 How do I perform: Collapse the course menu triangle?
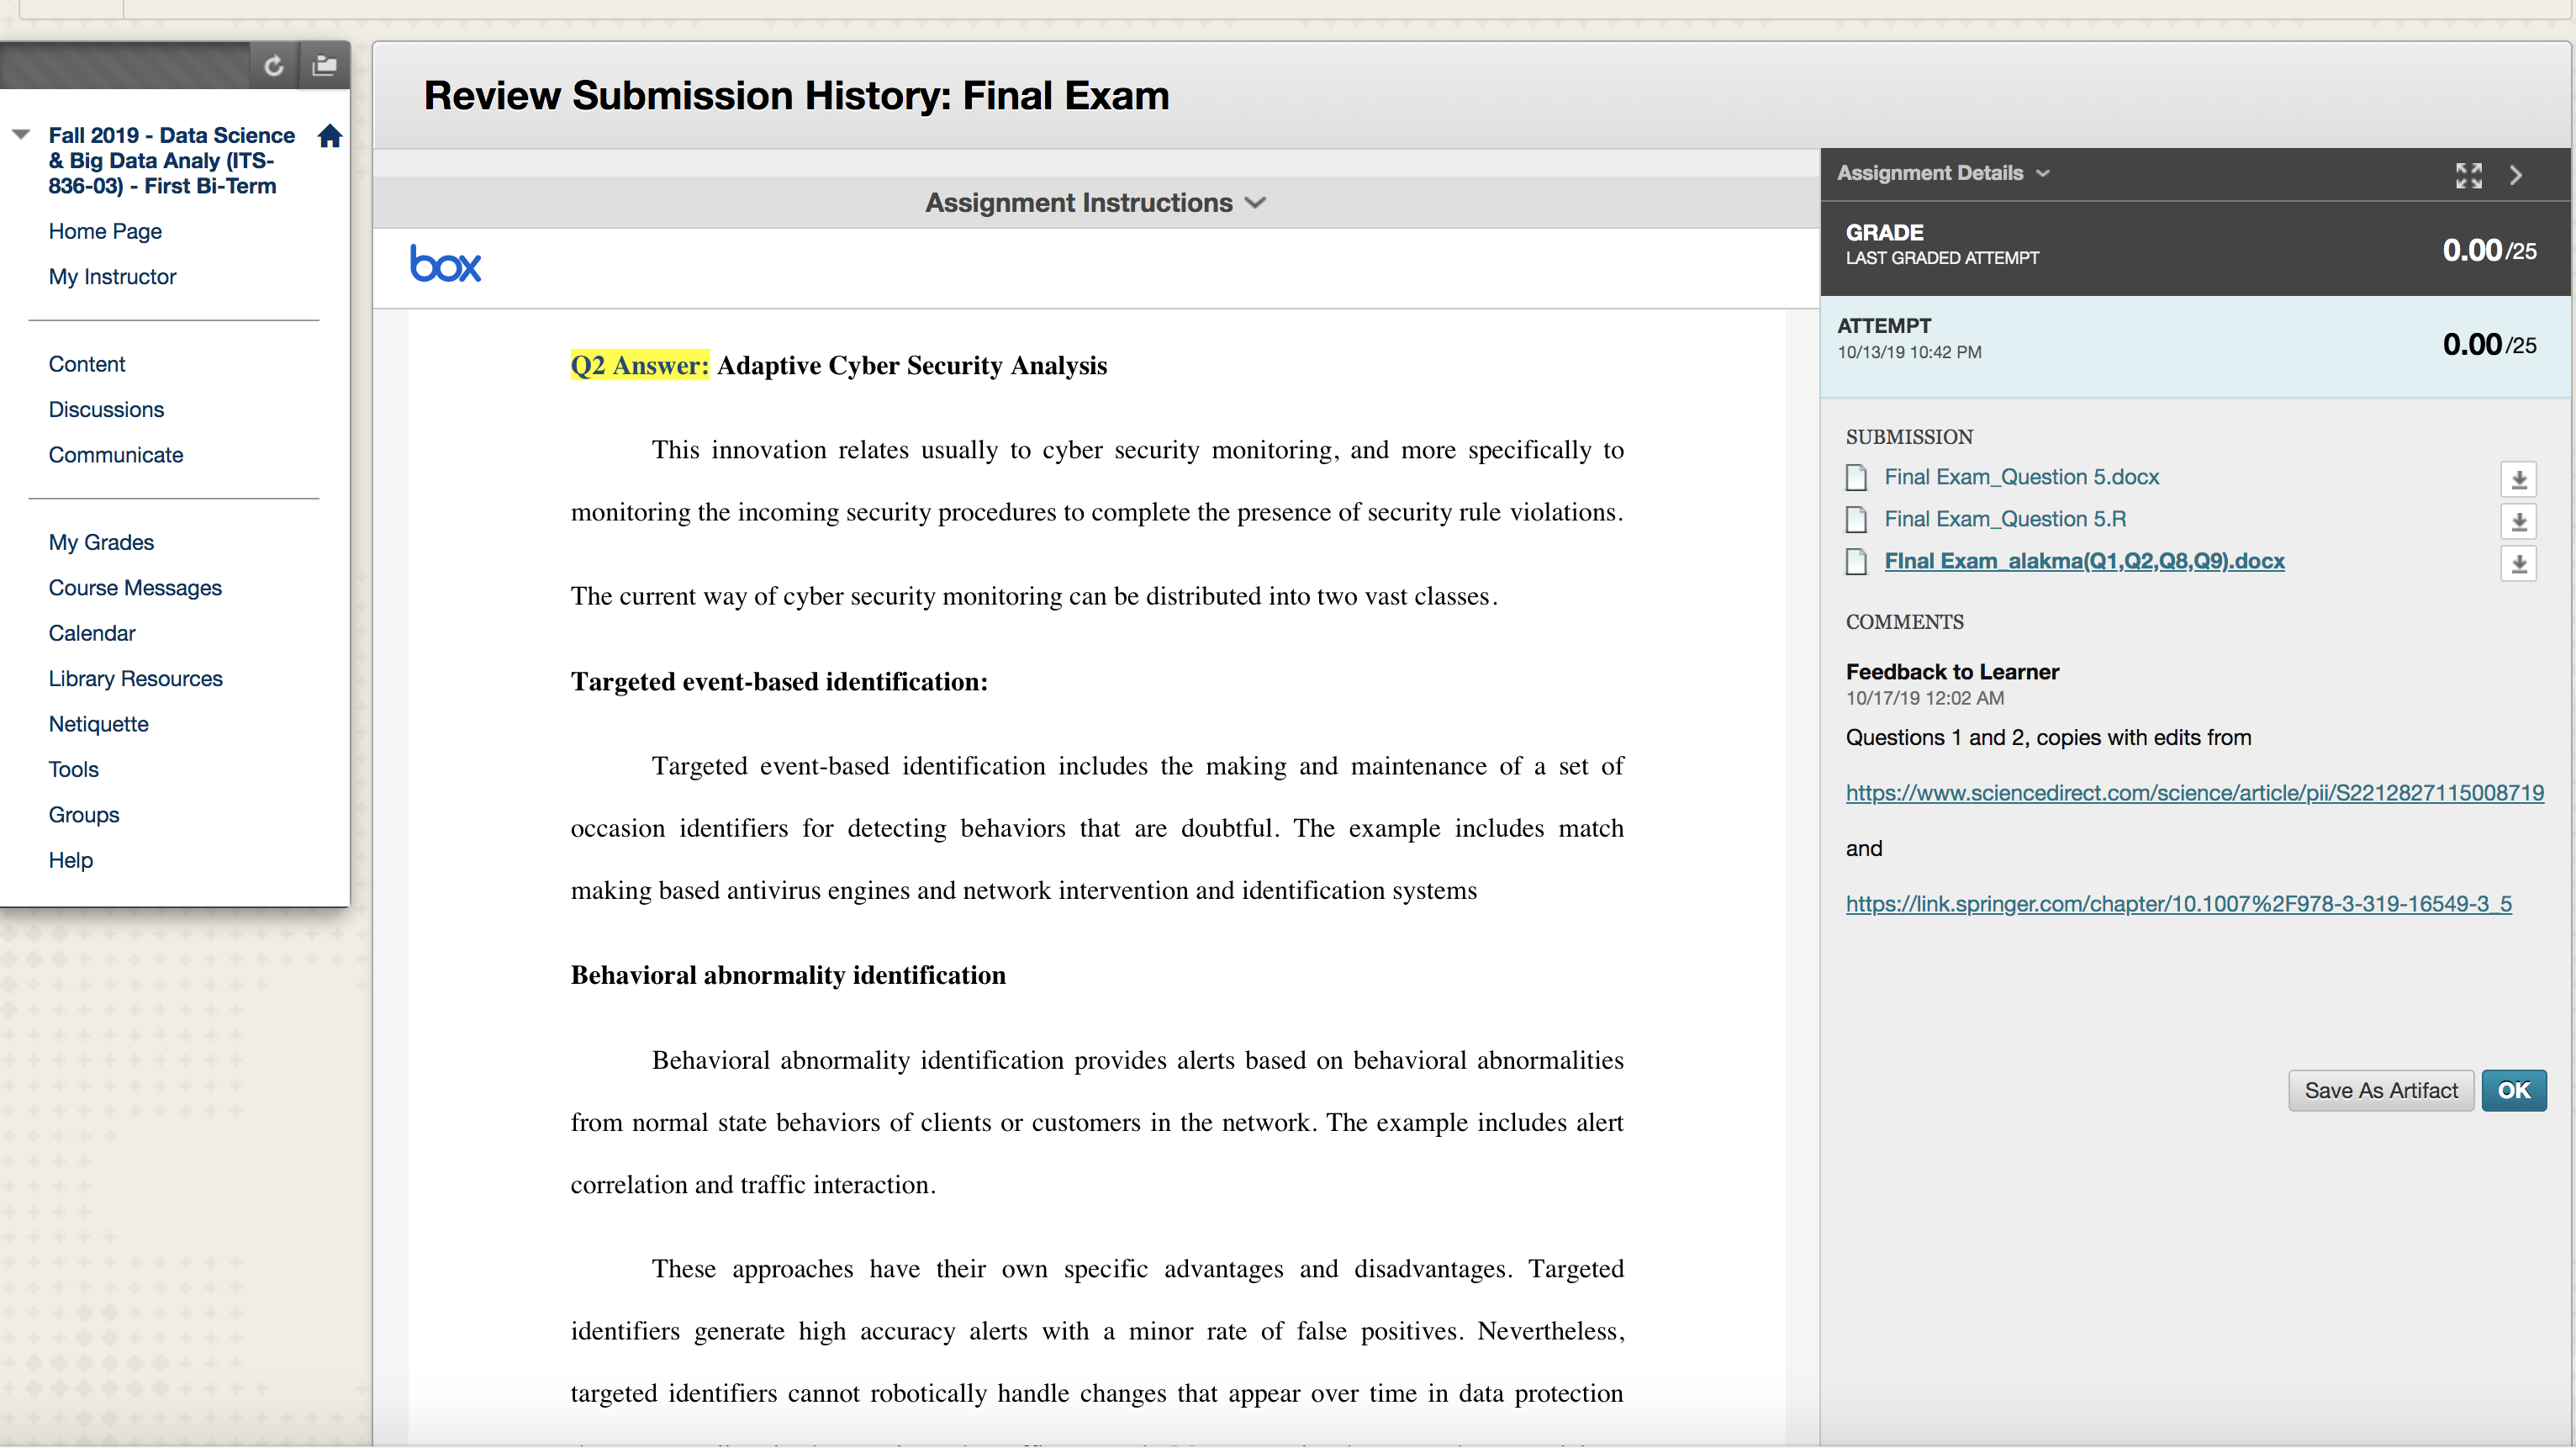[21, 134]
